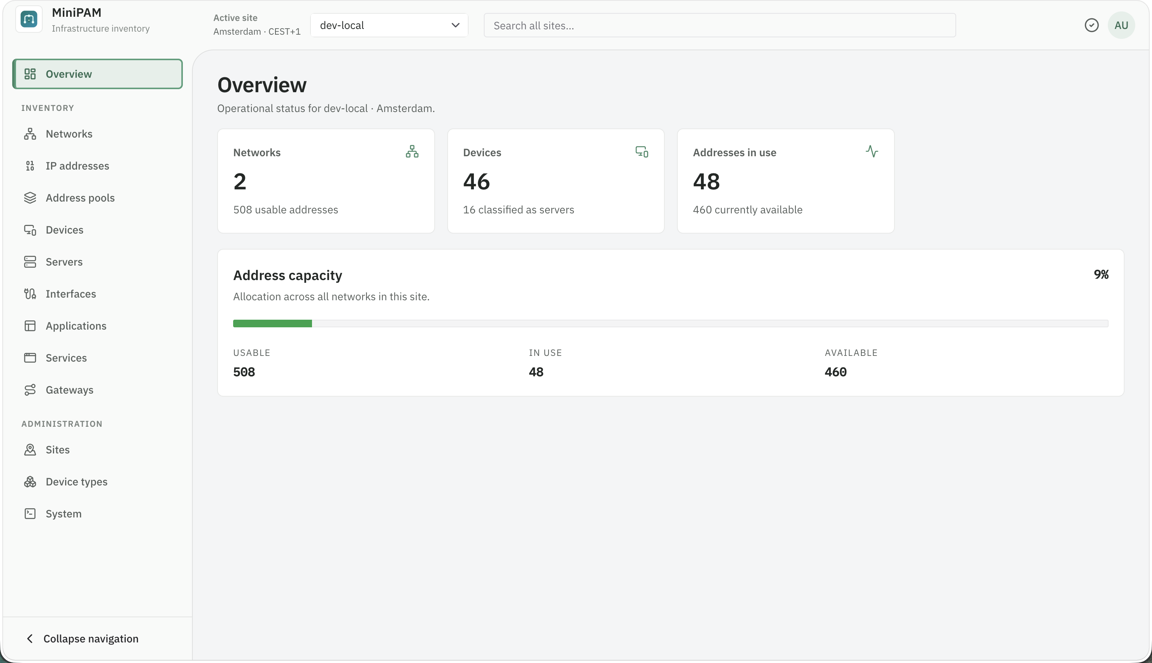Click the 'Amsterdam · CEST+1' label
This screenshot has width=1152, height=663.
coord(257,31)
